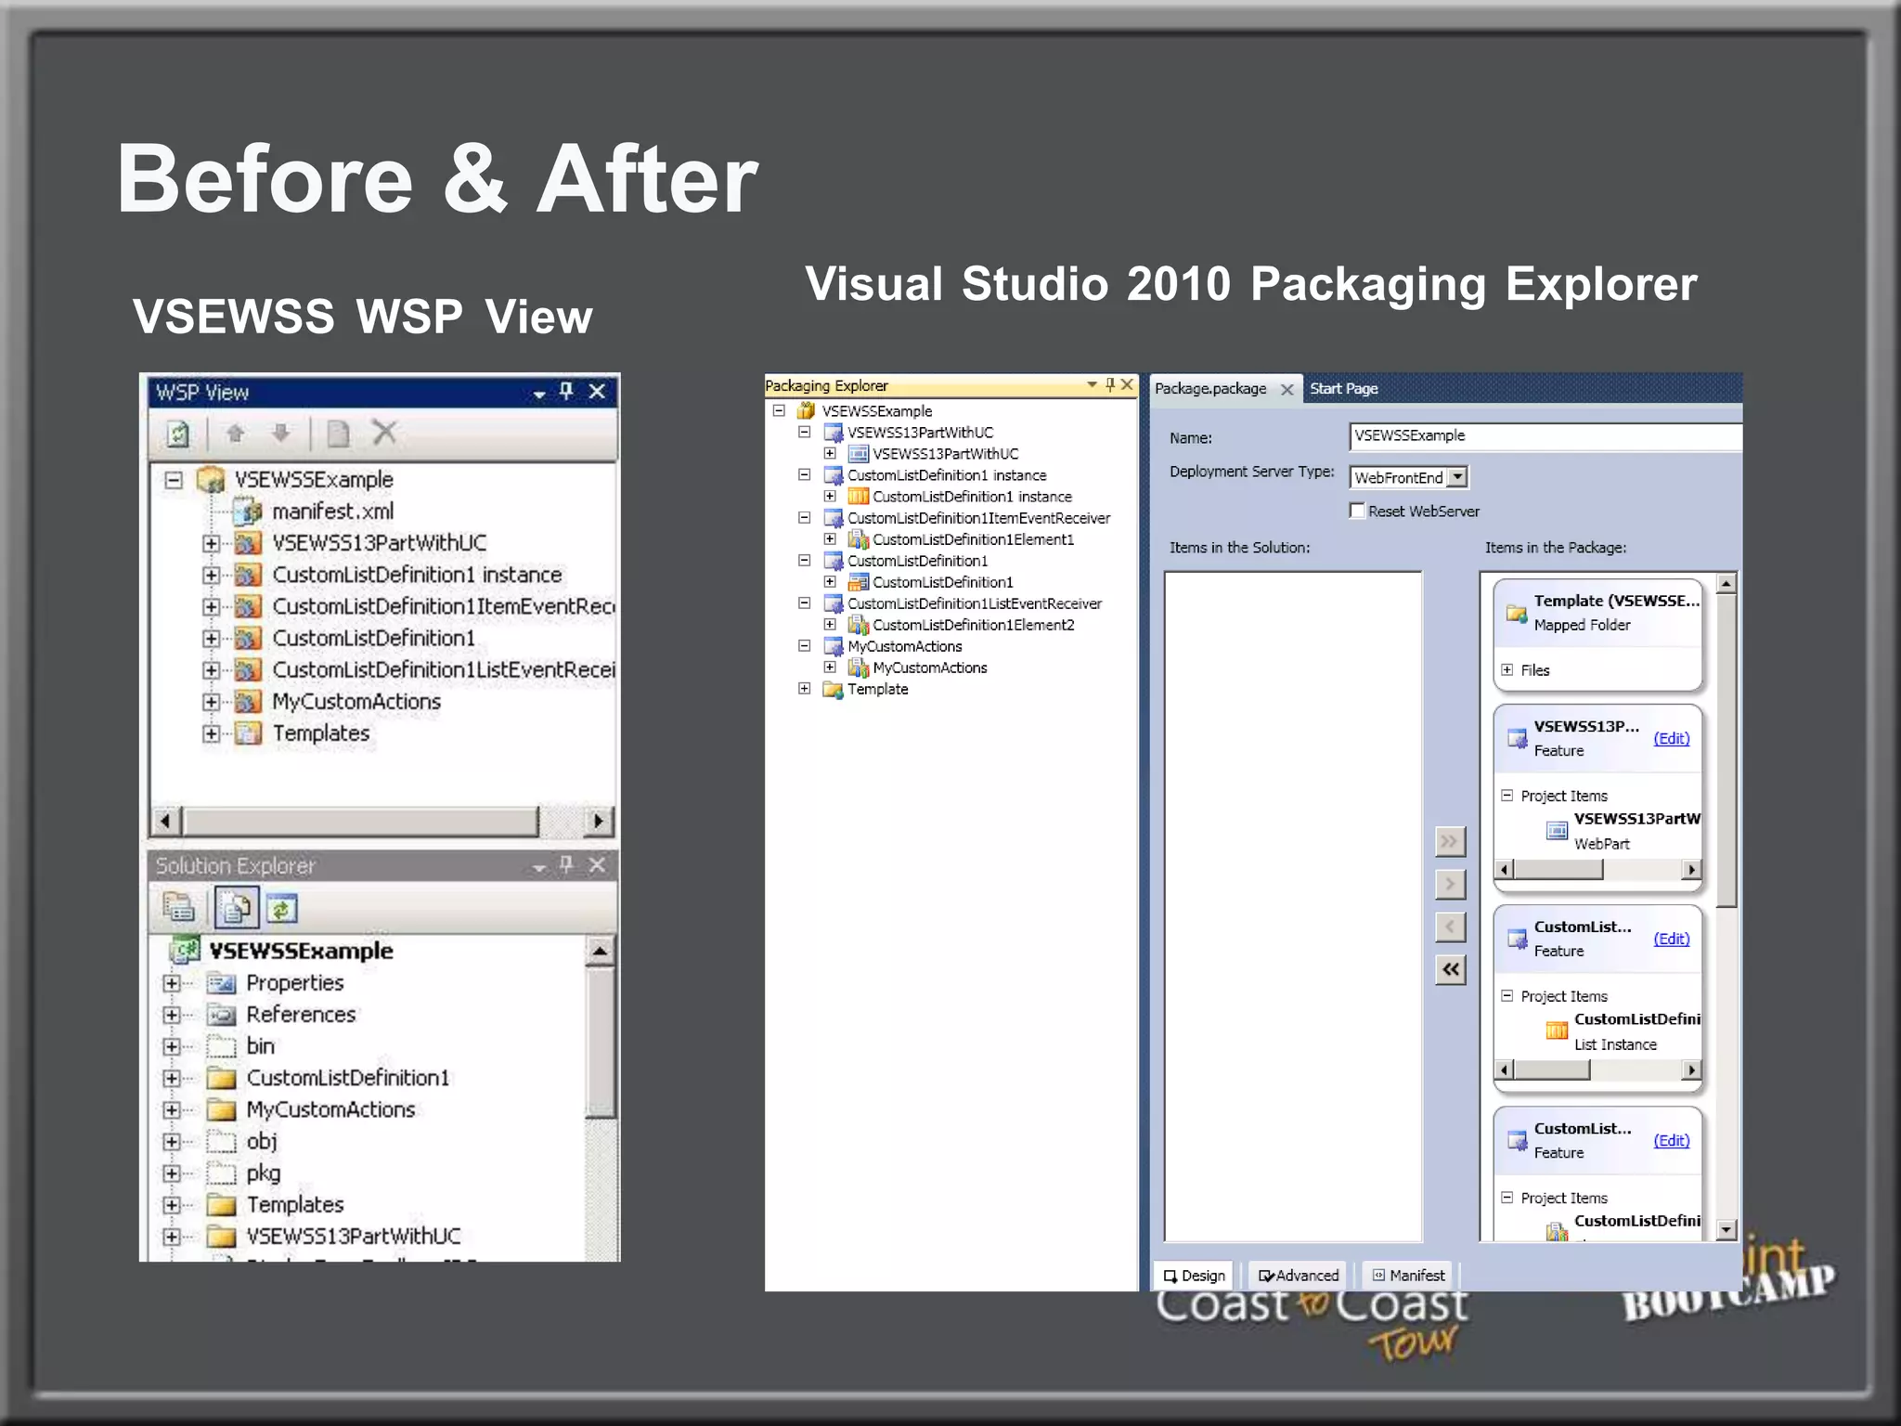Image resolution: width=1901 pixels, height=1426 pixels.
Task: Expand References in Solution Explorer
Action: [x=172, y=1015]
